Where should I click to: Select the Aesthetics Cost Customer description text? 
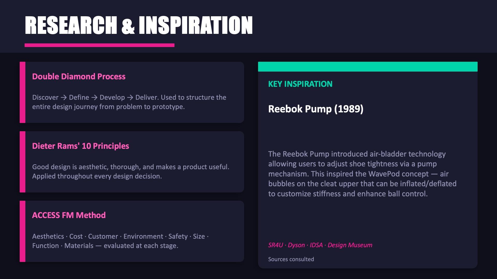tap(120, 241)
